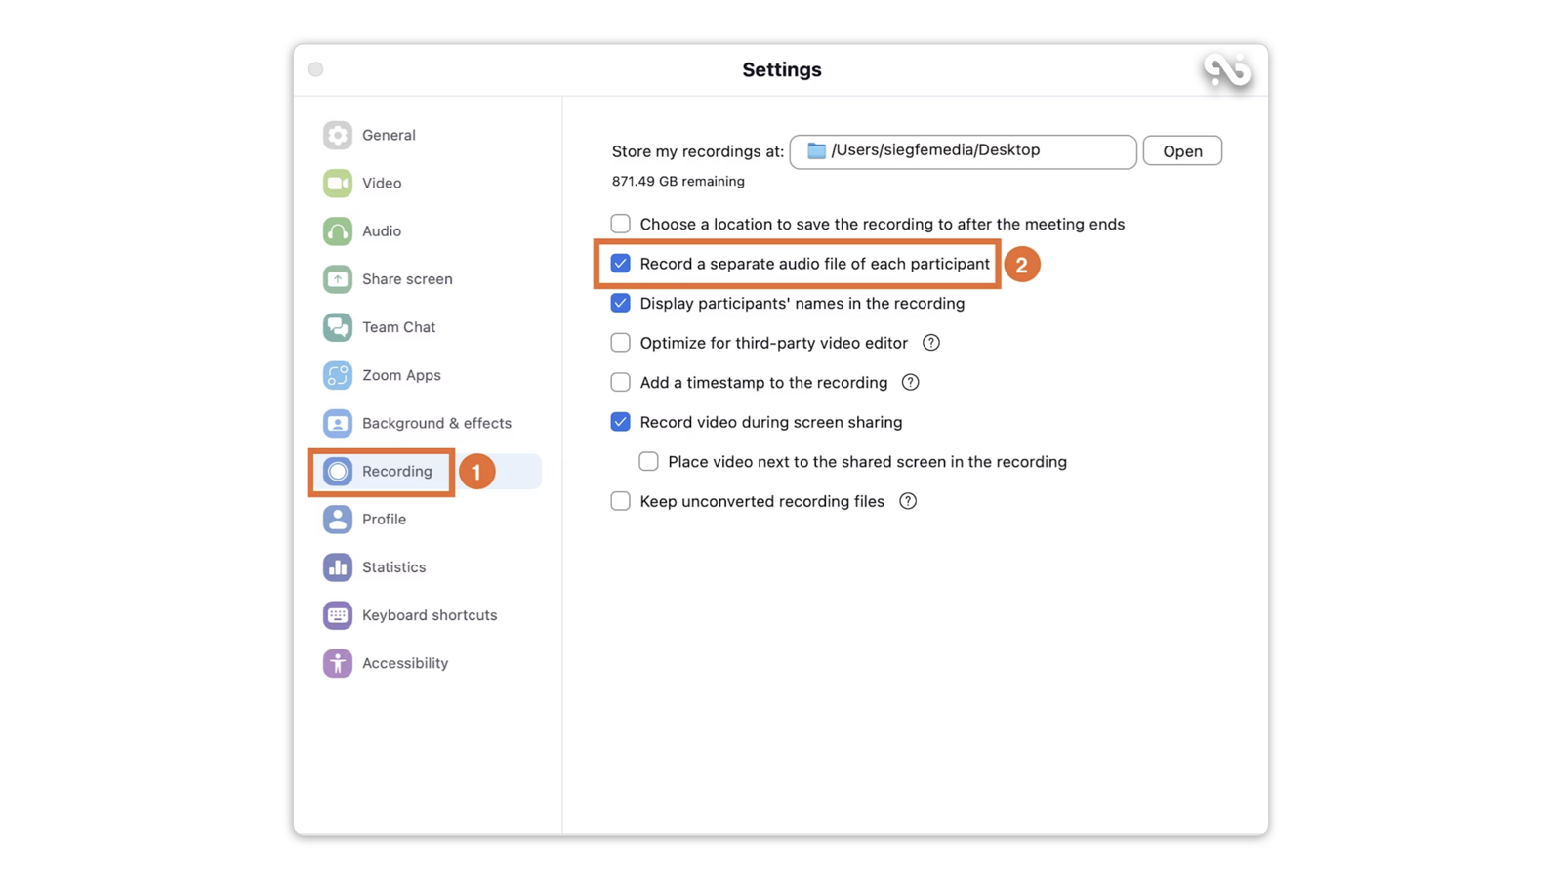Open Zoom Apps settings label
The width and height of the screenshot is (1562, 879).
coord(401,375)
